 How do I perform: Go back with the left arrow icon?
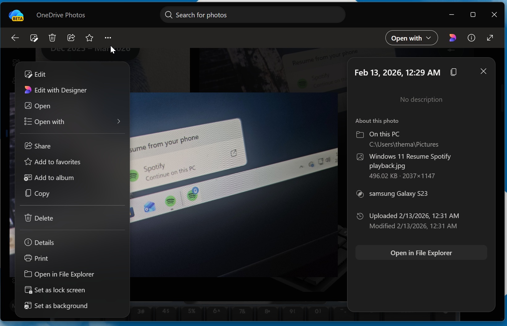tap(15, 38)
